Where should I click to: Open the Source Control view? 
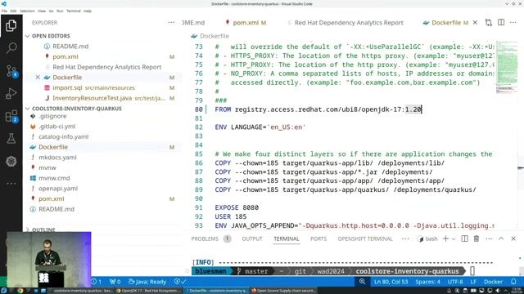(11, 71)
